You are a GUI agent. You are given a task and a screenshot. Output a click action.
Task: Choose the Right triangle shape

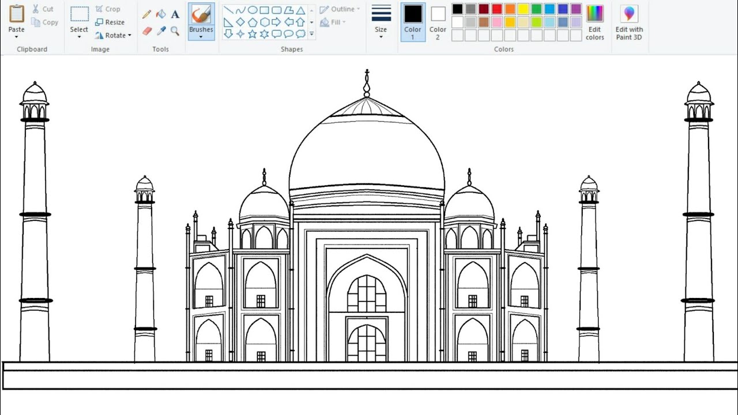click(x=228, y=22)
